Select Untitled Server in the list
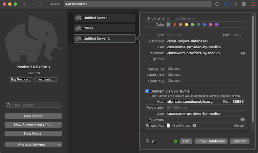The image size is (258, 153). click(105, 18)
